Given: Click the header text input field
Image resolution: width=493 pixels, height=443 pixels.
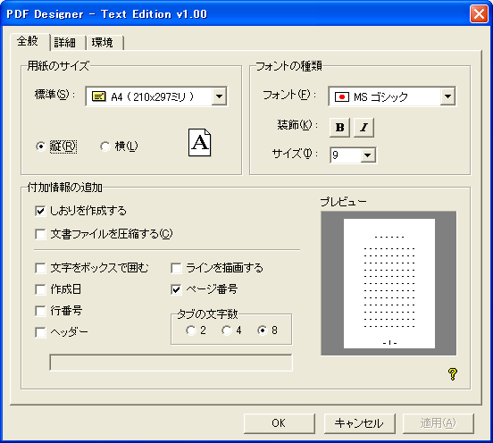Looking at the screenshot, I should pos(171,363).
